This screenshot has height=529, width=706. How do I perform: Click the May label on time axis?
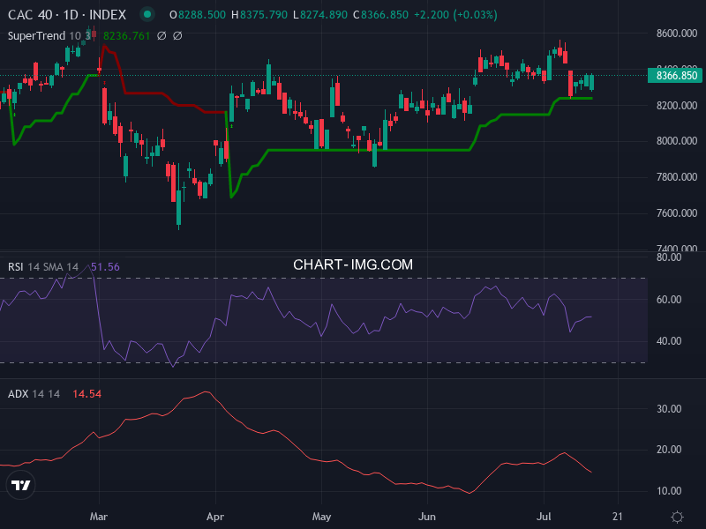[x=321, y=517]
